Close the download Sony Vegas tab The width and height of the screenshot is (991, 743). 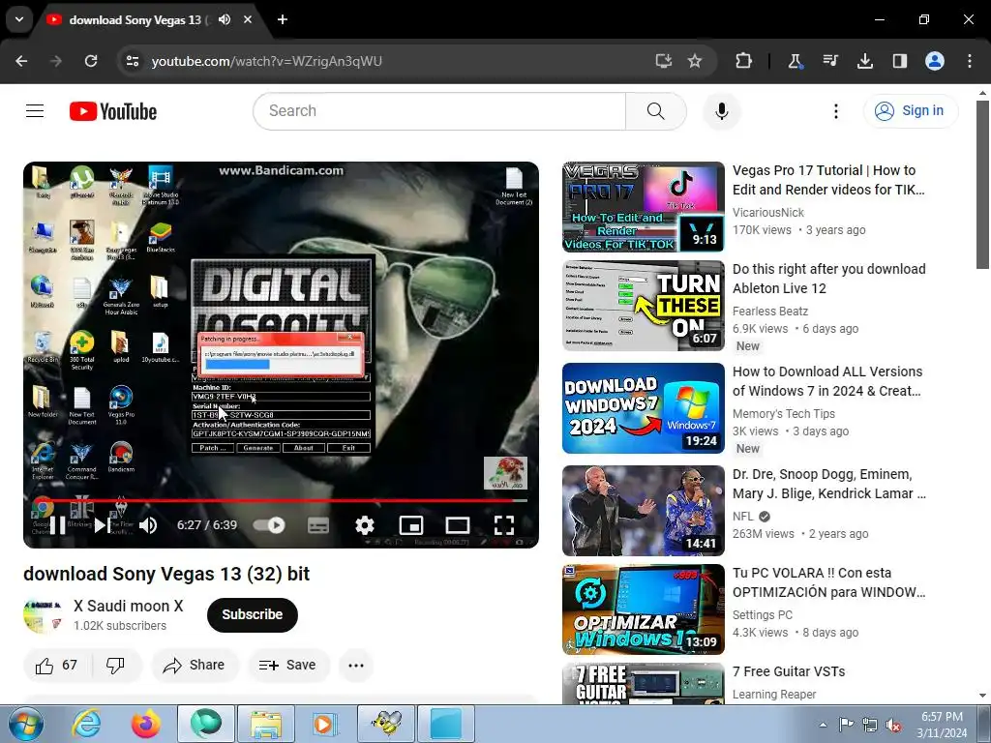point(248,19)
